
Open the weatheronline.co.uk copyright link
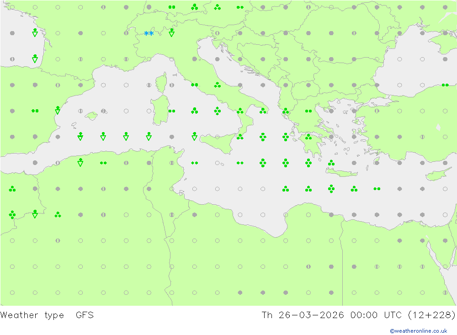tap(418, 331)
